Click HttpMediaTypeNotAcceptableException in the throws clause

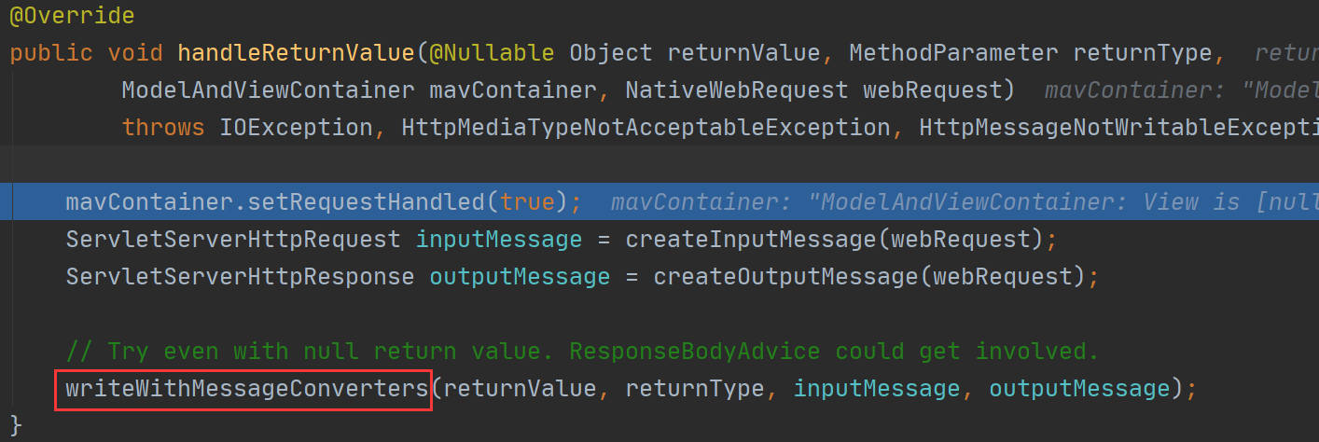tap(646, 127)
